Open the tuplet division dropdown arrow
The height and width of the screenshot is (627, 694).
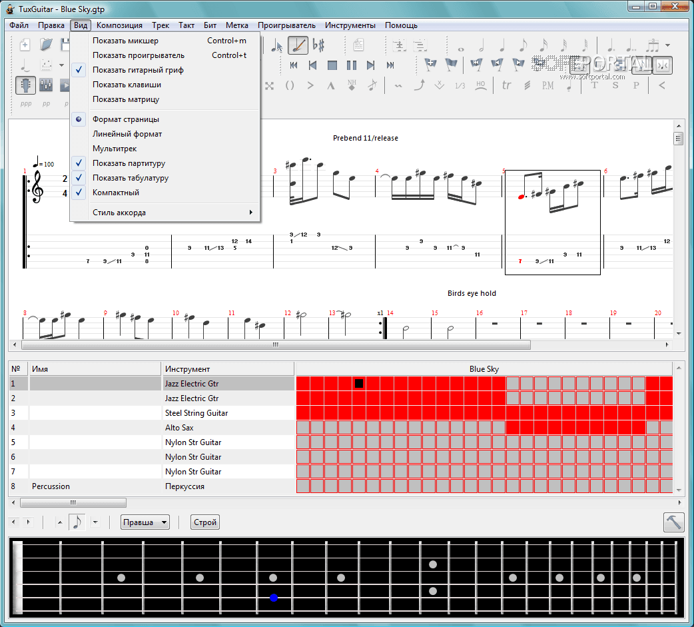pos(667,46)
